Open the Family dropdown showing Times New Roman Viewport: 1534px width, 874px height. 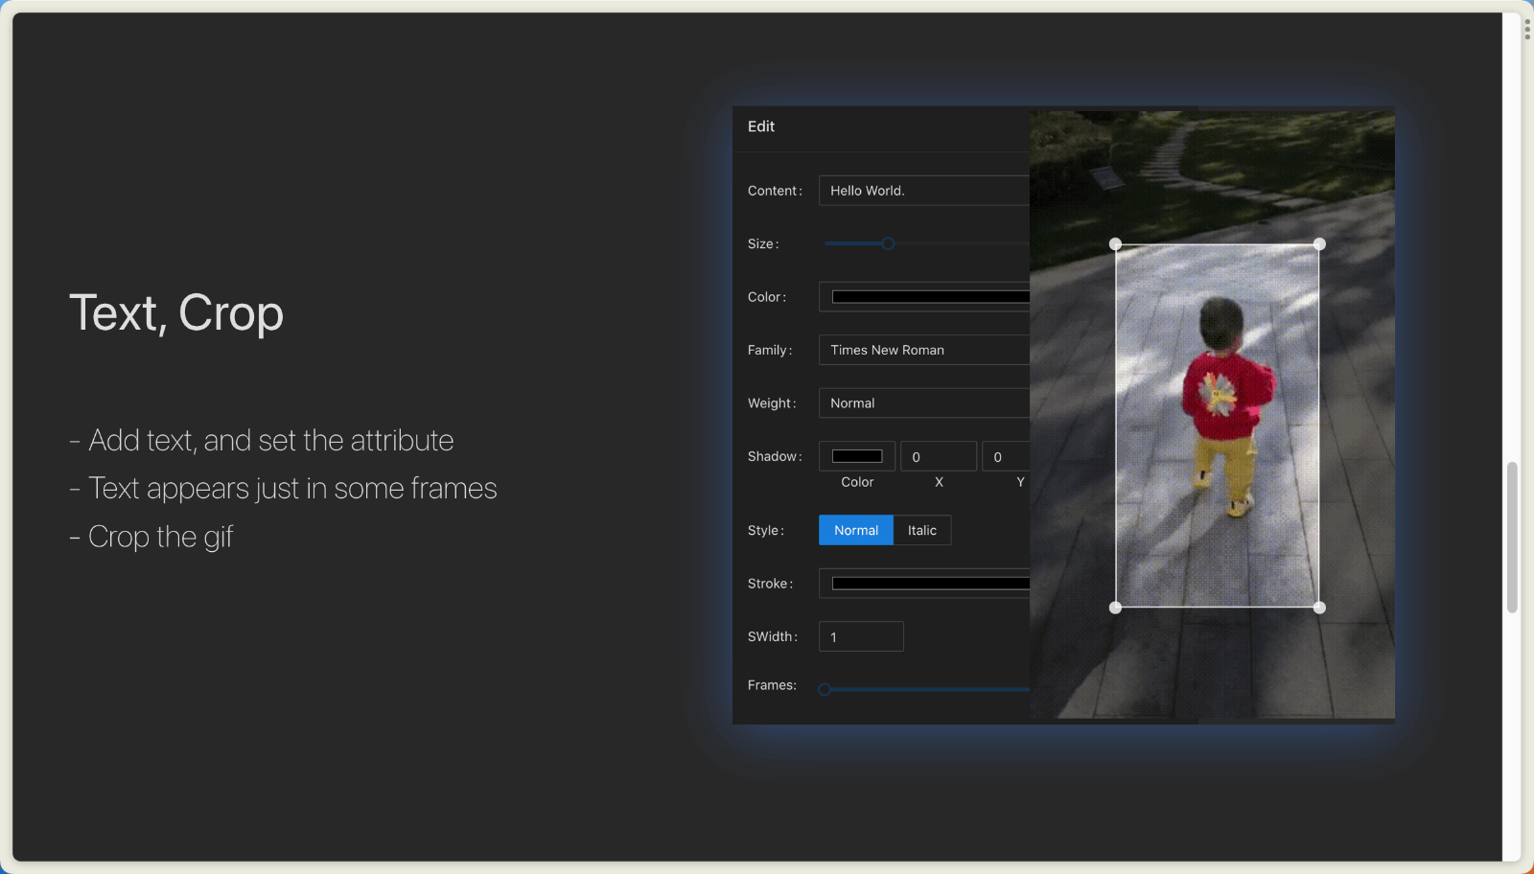pos(923,350)
